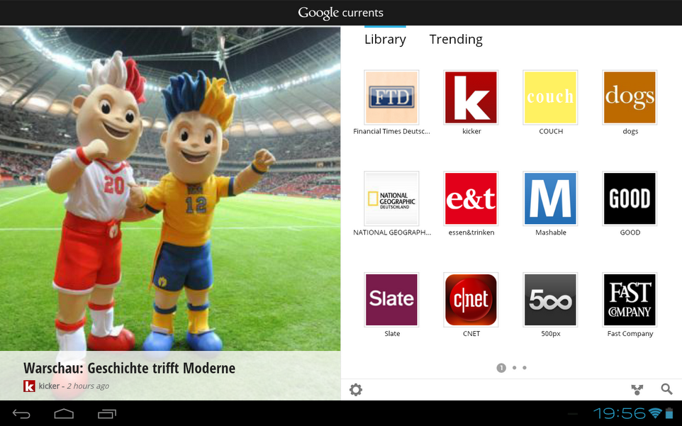
Task: Tap the small kicker logo under the headline
Action: tap(29, 386)
